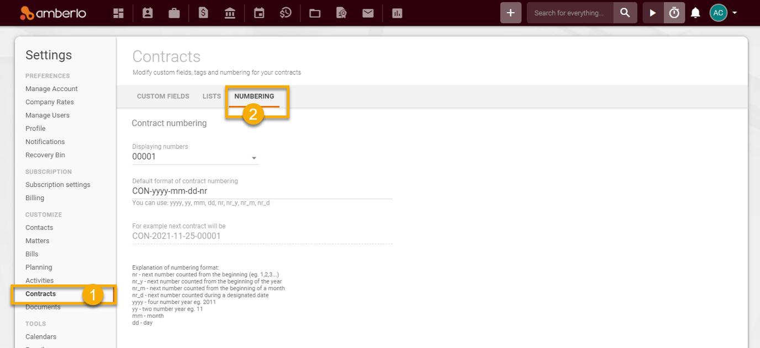Click the envelope email icon

tap(368, 13)
